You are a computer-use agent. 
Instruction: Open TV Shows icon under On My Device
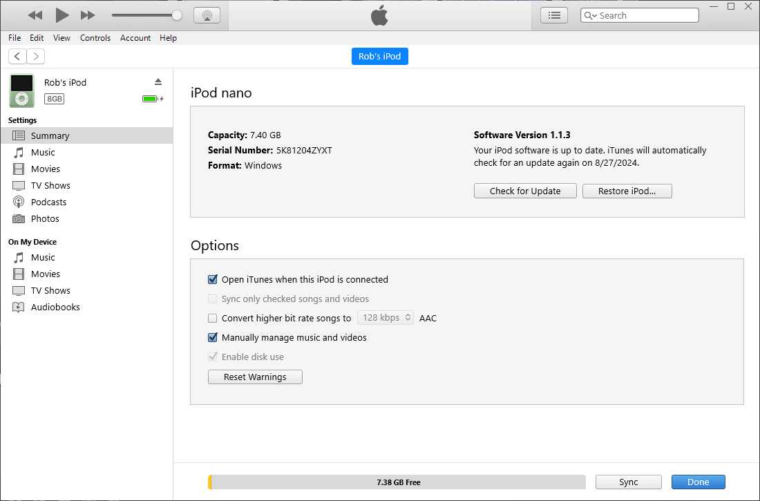(x=19, y=290)
